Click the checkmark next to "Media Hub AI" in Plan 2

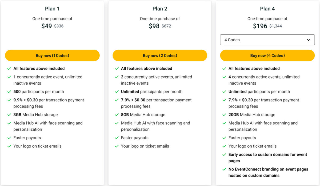[117, 123]
